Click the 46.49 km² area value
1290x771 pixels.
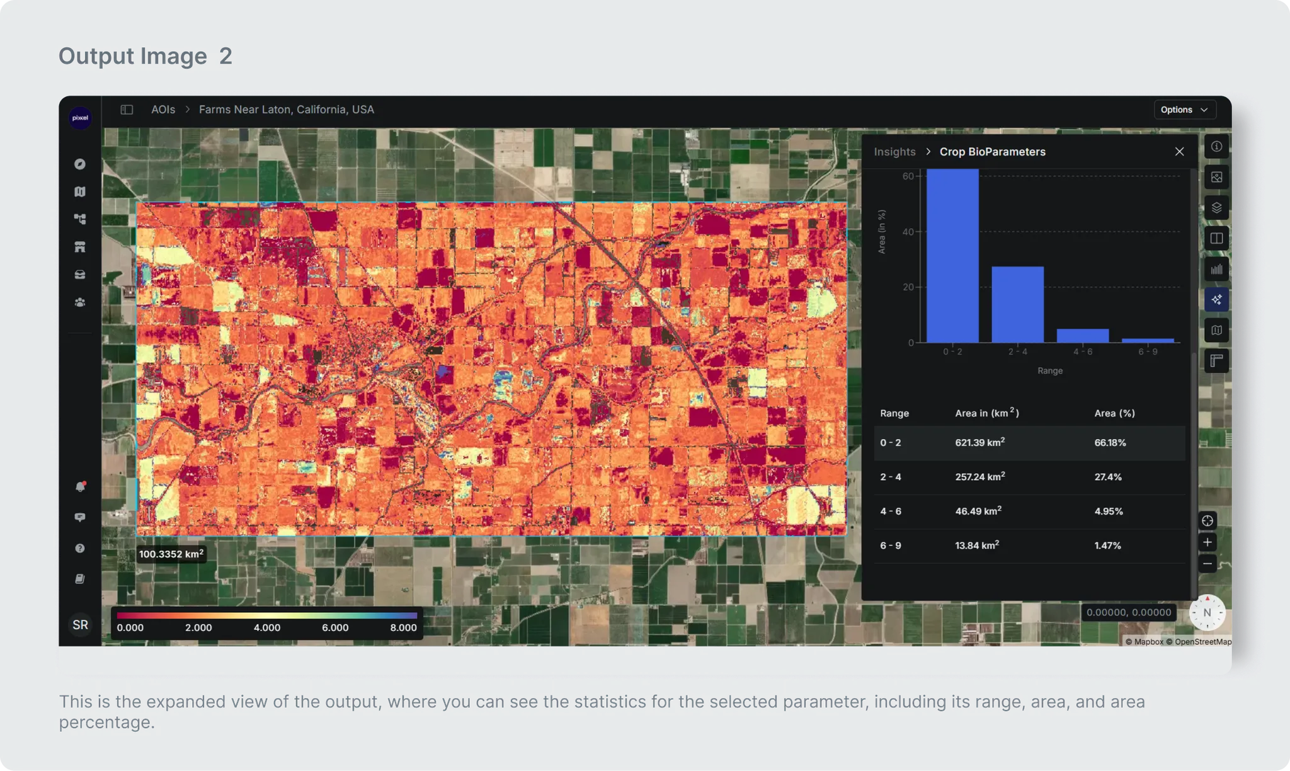(x=978, y=511)
